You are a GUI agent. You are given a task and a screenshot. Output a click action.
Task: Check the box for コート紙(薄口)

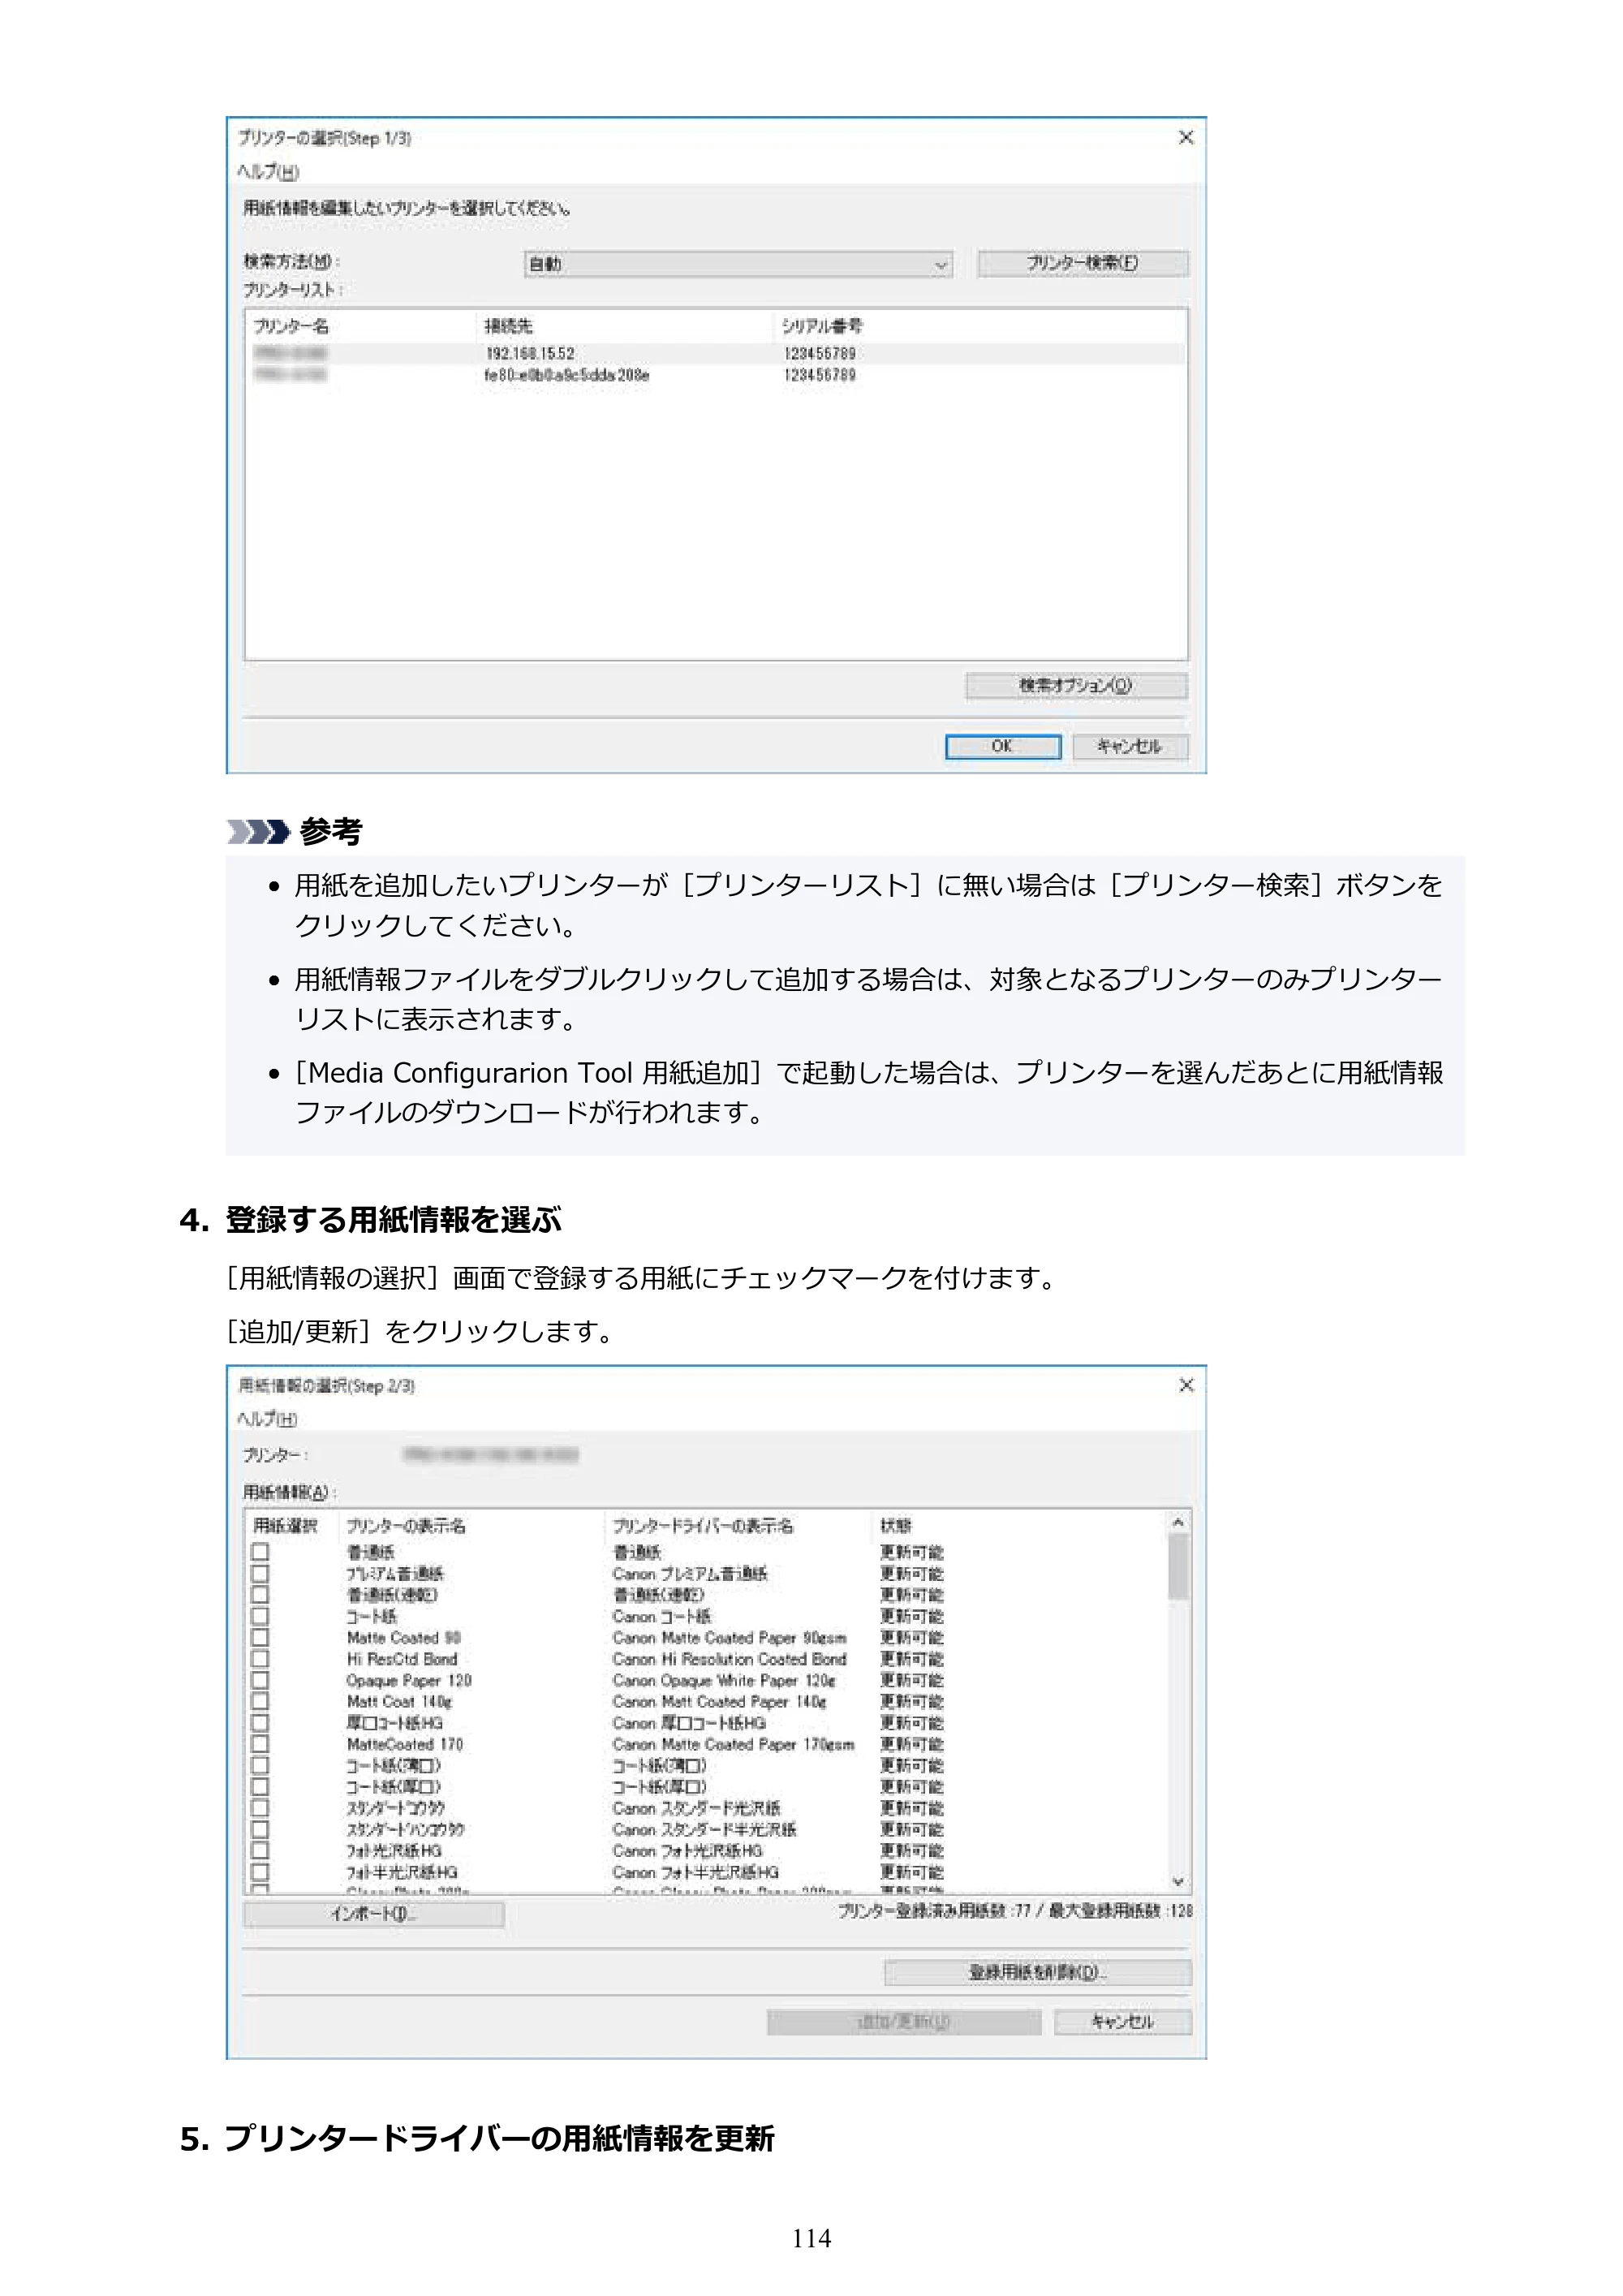point(260,1765)
